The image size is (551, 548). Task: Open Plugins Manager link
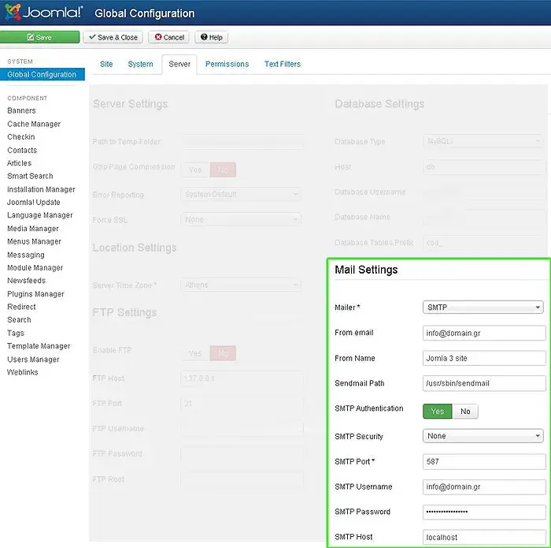[x=36, y=294]
